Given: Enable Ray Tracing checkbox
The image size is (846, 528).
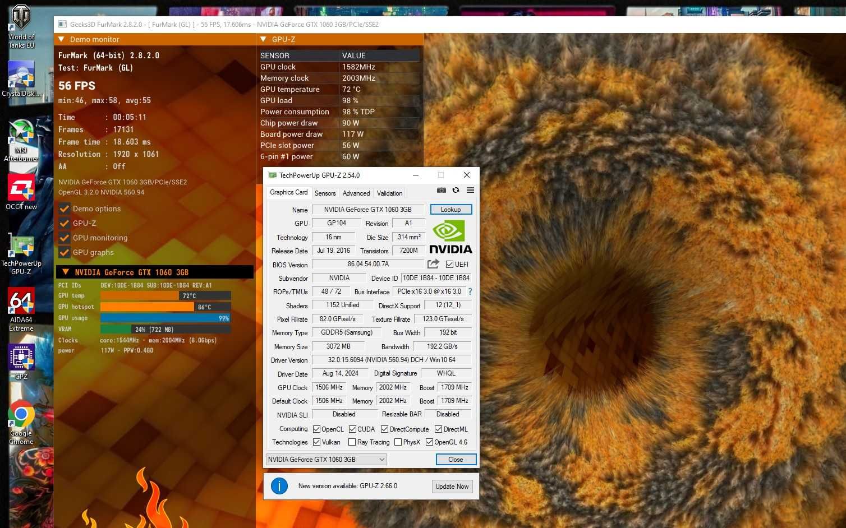Looking at the screenshot, I should pos(352,442).
